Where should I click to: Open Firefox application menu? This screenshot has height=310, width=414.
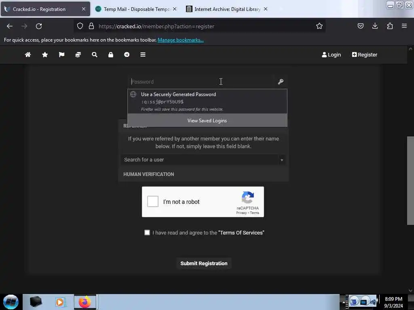click(404, 26)
